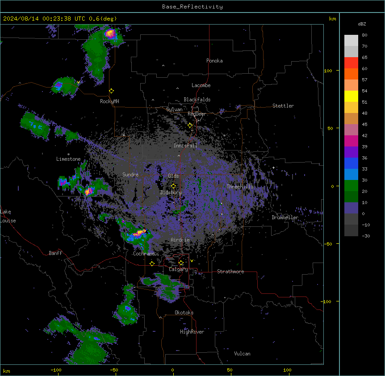Click the yellow diamond marker south of RedDeer
The height and width of the screenshot is (376, 385).
click(190, 125)
